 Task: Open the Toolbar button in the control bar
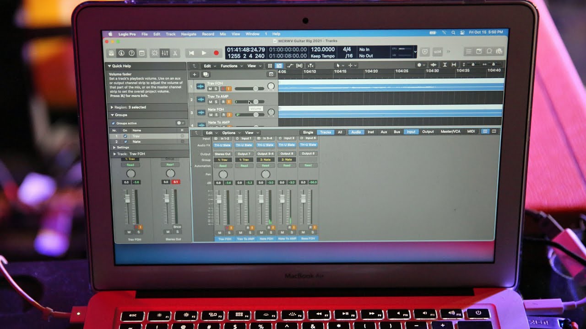pos(142,53)
